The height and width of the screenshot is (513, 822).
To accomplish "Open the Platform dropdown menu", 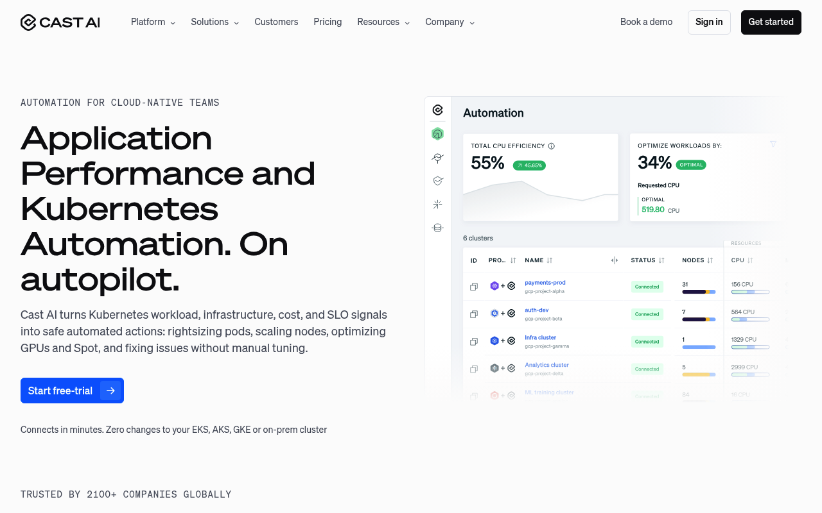I will [x=153, y=22].
